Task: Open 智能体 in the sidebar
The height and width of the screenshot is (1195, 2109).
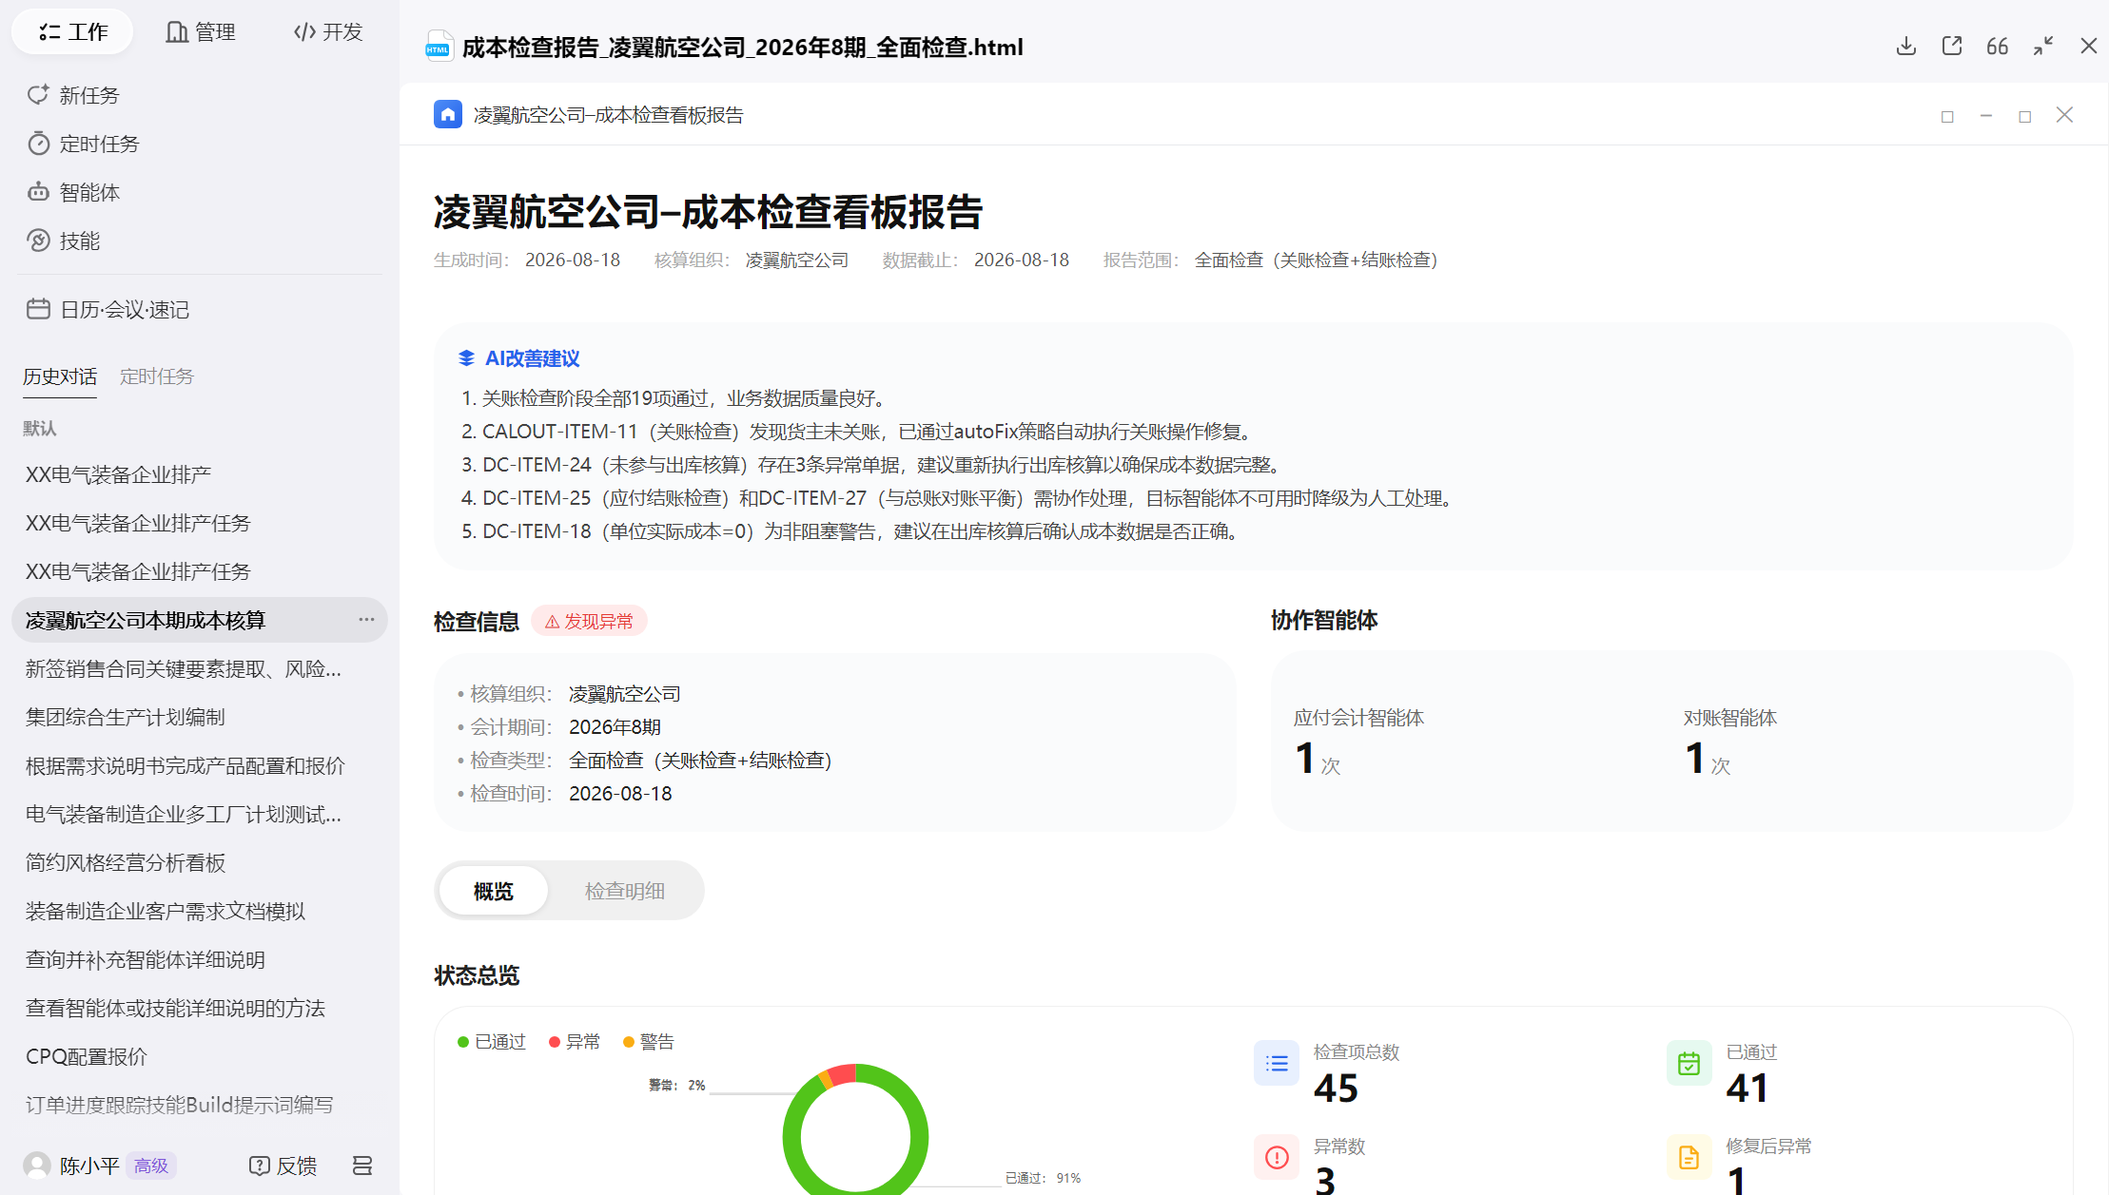Action: click(x=74, y=192)
